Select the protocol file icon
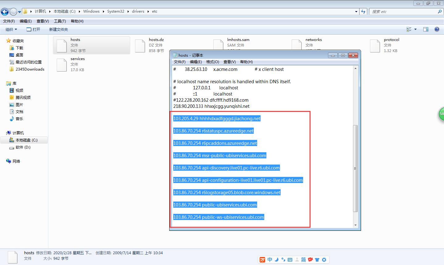This screenshot has width=444, height=265. [375, 46]
